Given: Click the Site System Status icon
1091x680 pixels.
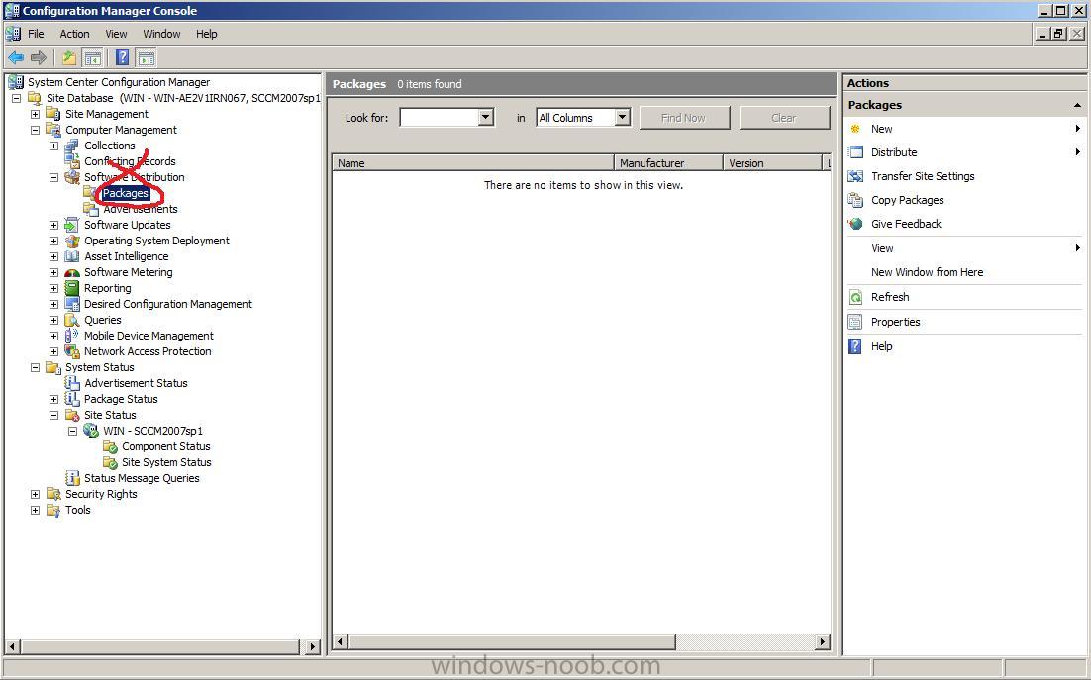Looking at the screenshot, I should click(x=110, y=462).
